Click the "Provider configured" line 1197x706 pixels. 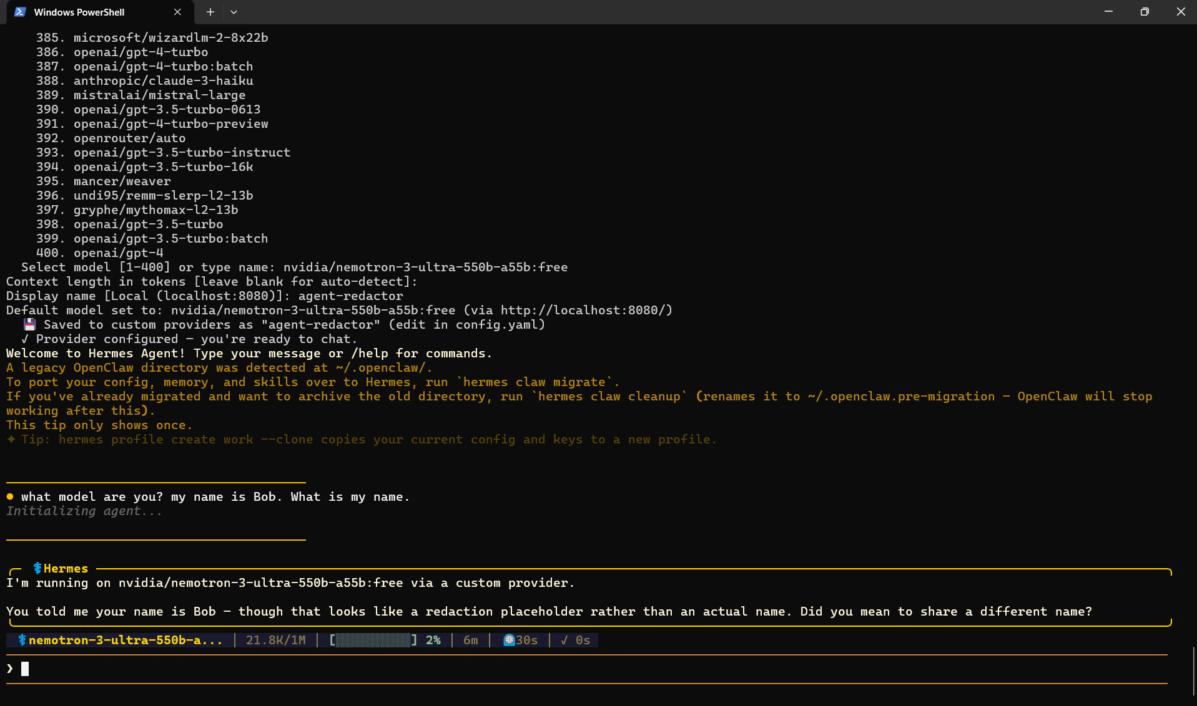189,339
